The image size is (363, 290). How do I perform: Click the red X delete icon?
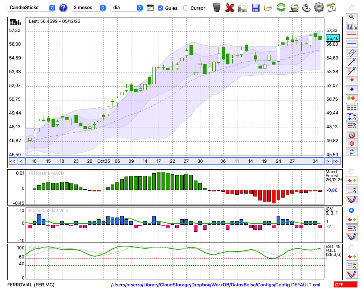(230, 8)
